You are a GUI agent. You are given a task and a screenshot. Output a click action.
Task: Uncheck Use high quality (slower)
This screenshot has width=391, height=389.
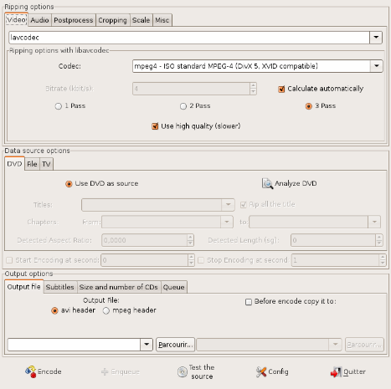[x=155, y=126]
